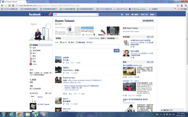The image size is (188, 117).
Task: Open Lion Lee's profile link
Action: (67, 109)
